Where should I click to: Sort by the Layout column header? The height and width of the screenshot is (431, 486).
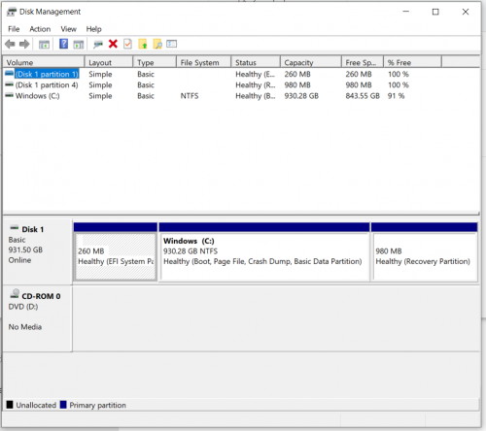coord(109,62)
